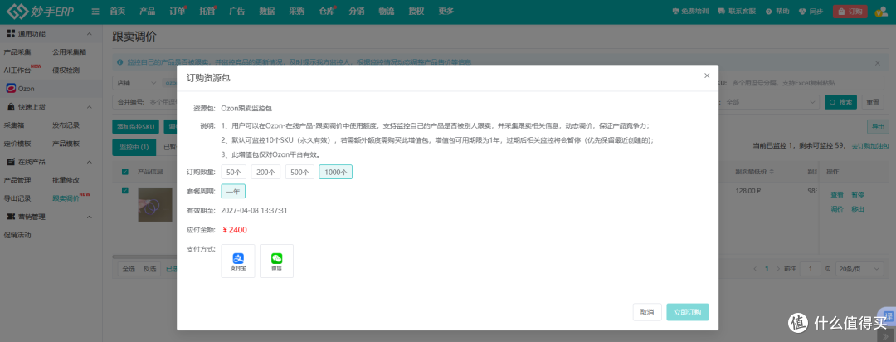Open 采购 in top navigation
The image size is (896, 342).
click(296, 12)
